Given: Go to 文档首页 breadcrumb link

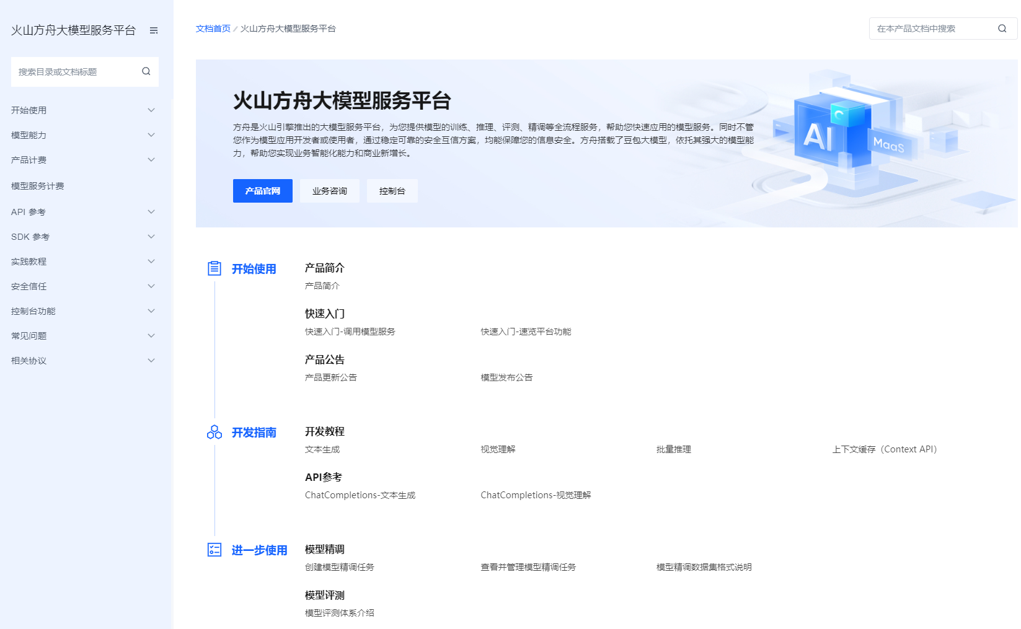Looking at the screenshot, I should [x=213, y=29].
